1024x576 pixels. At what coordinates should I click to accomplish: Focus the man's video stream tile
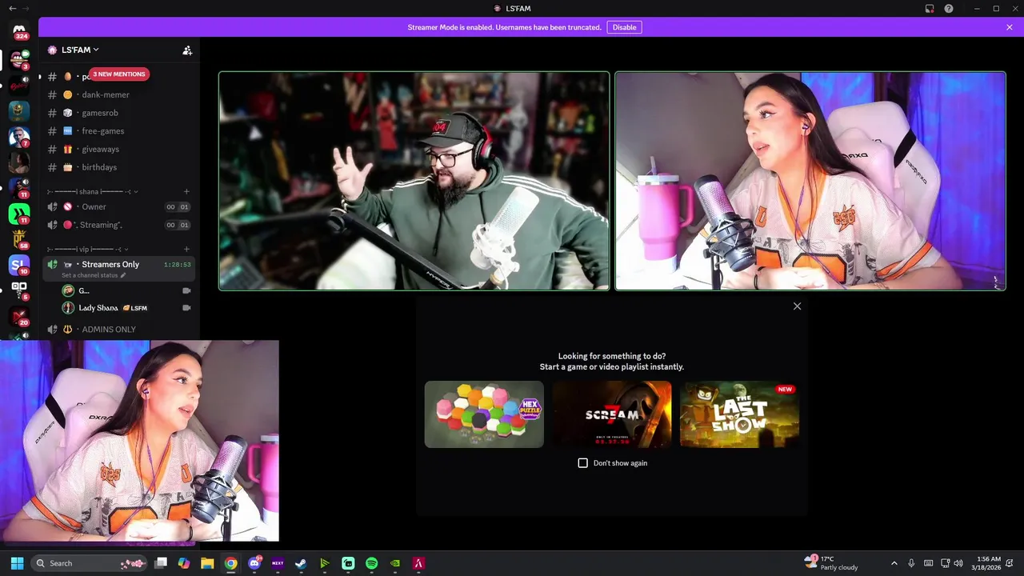pyautogui.click(x=414, y=181)
